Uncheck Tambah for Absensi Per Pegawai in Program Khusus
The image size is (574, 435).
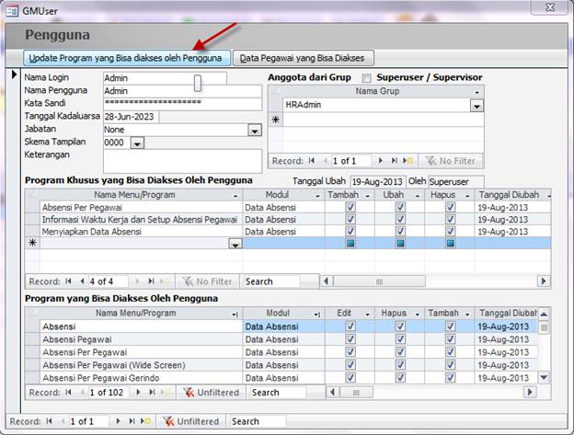(350, 207)
